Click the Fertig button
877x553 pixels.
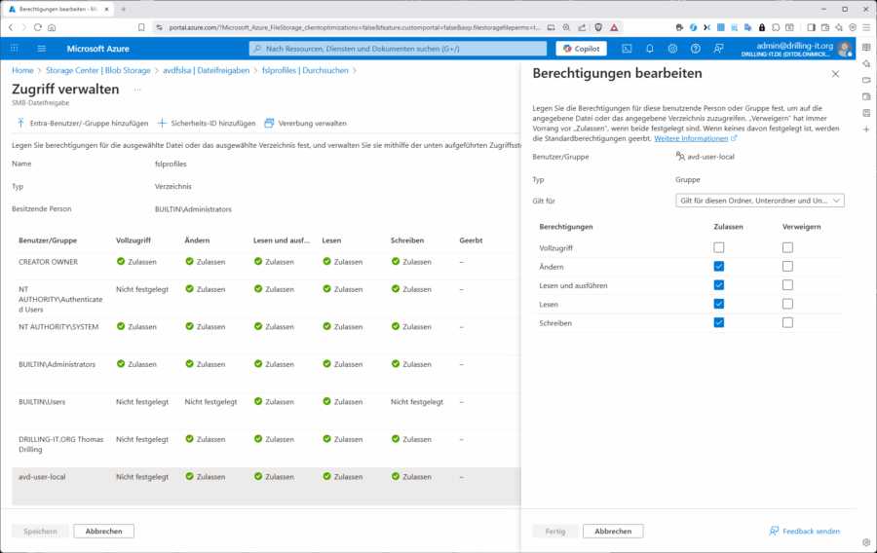[x=555, y=532]
